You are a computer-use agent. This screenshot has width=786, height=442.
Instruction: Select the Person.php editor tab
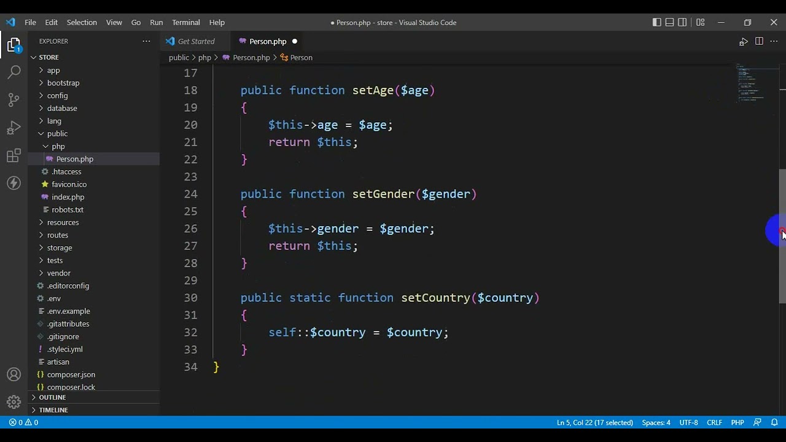pyautogui.click(x=268, y=41)
